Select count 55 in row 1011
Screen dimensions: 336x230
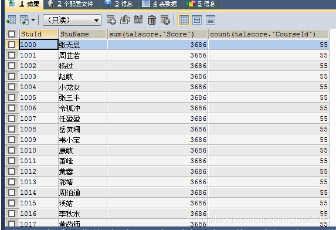tap(269, 161)
